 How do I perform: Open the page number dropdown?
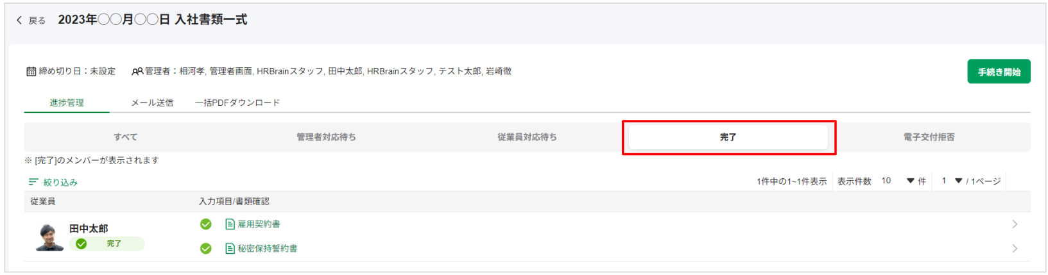(952, 181)
